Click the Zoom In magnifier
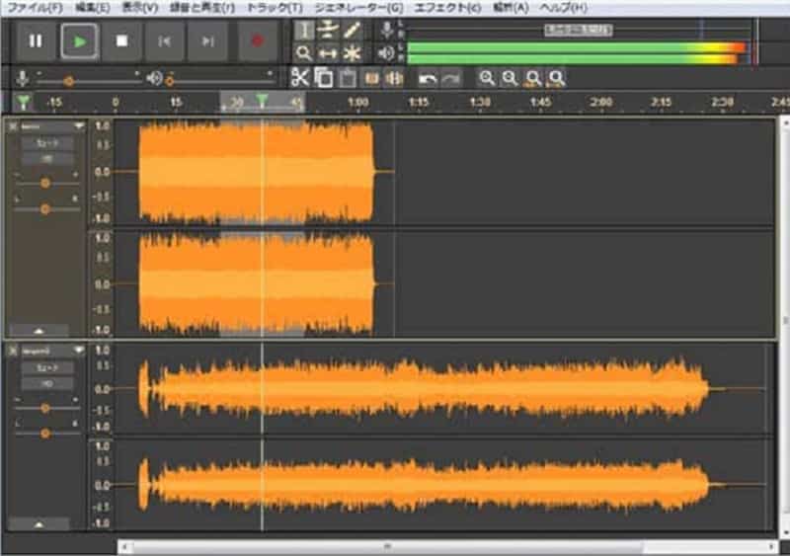Image resolution: width=790 pixels, height=556 pixels. (x=486, y=77)
